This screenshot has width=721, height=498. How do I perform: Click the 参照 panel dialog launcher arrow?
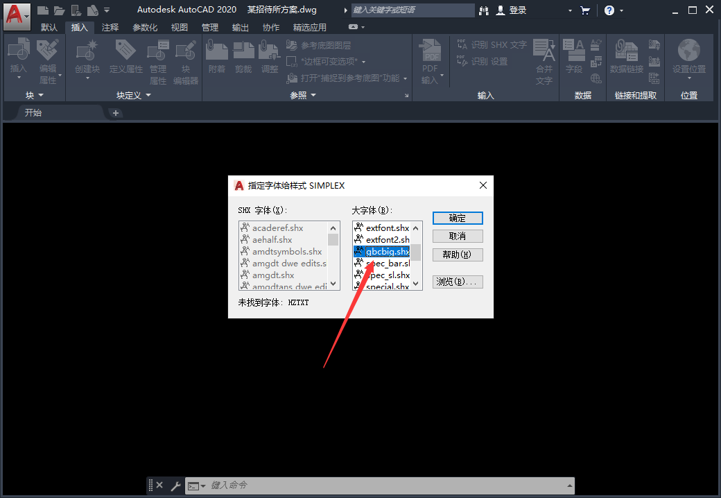(406, 96)
